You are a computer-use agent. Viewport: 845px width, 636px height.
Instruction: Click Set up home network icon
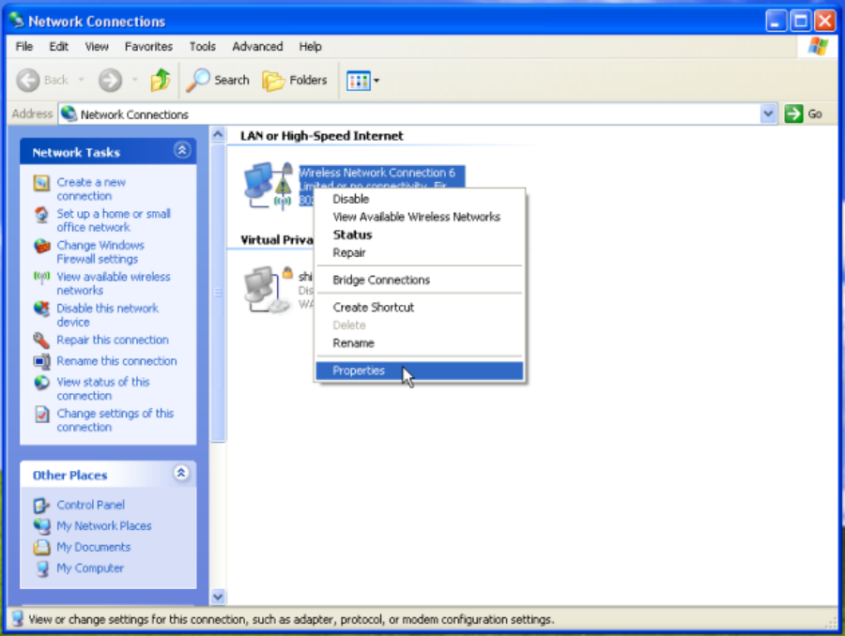(x=41, y=215)
